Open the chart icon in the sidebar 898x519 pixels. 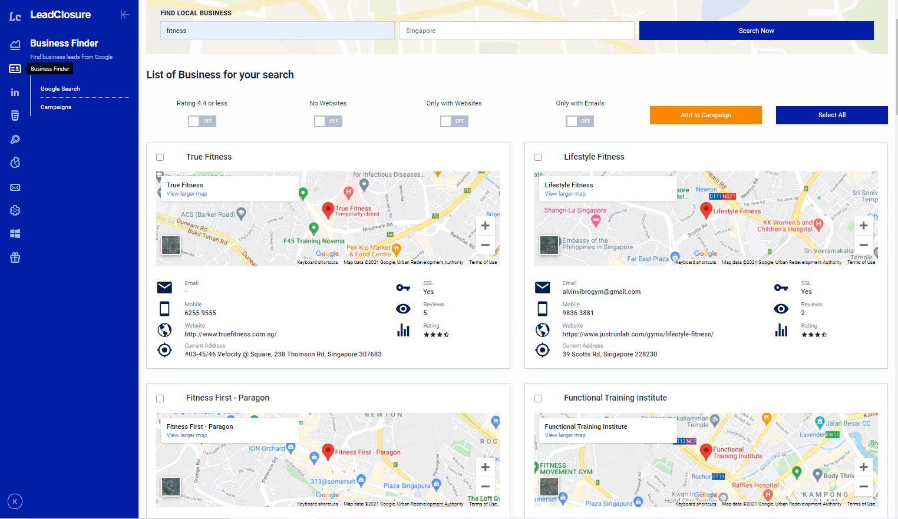coord(15,45)
